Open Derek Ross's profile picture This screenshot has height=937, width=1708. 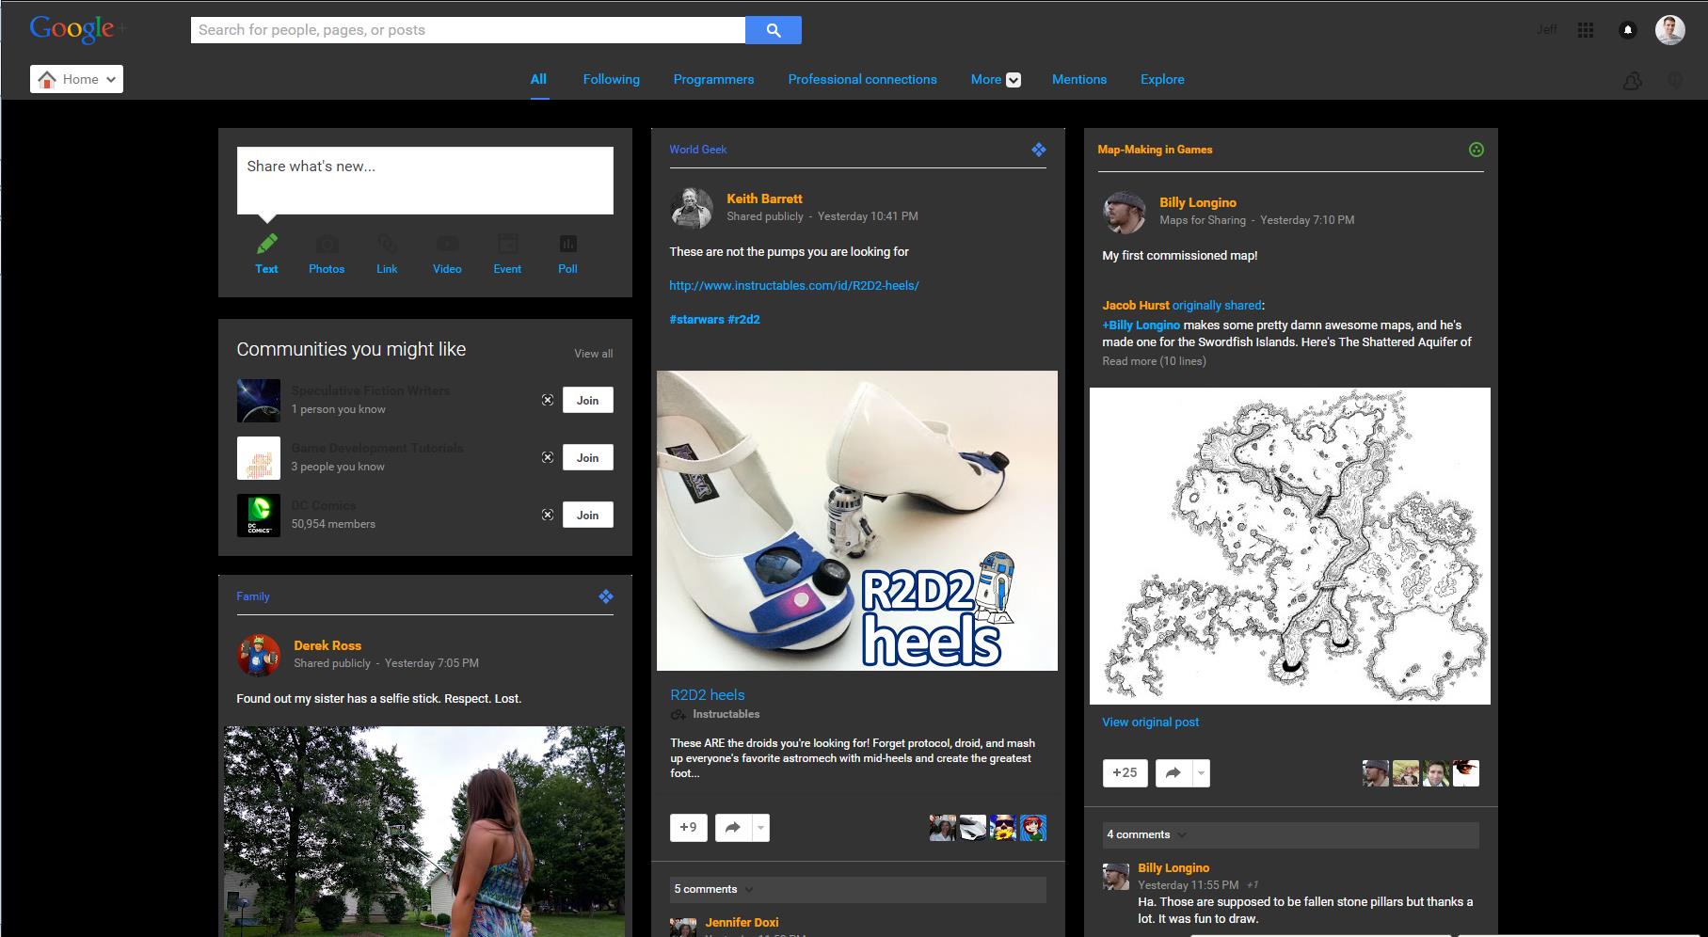259,655
